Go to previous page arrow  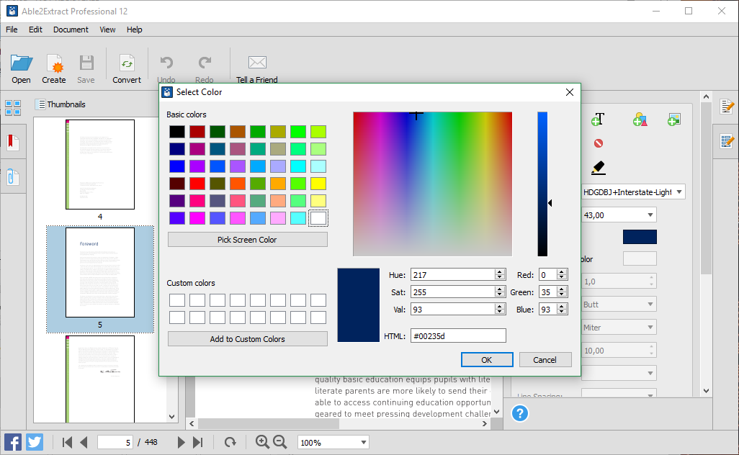coord(84,442)
